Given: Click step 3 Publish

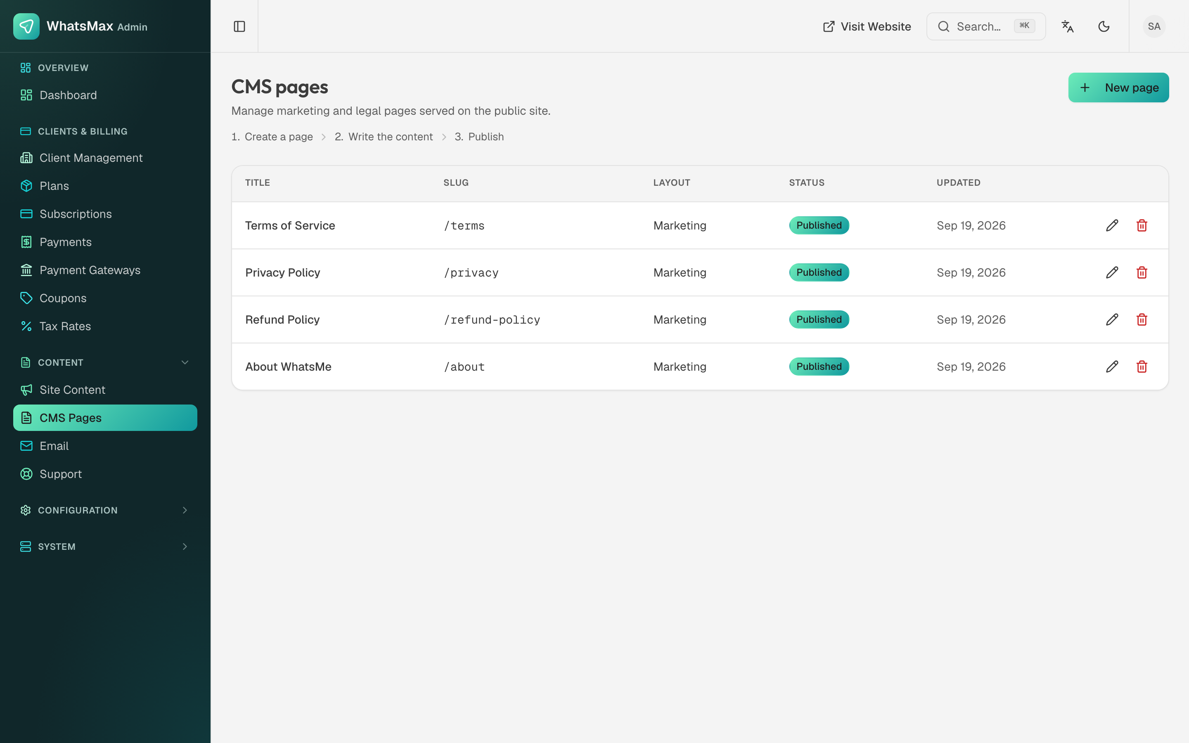Looking at the screenshot, I should (x=479, y=137).
